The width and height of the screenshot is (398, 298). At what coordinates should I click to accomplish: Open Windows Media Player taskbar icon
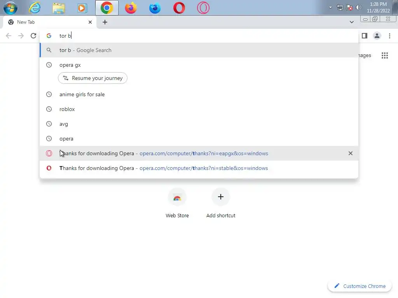pyautogui.click(x=82, y=8)
